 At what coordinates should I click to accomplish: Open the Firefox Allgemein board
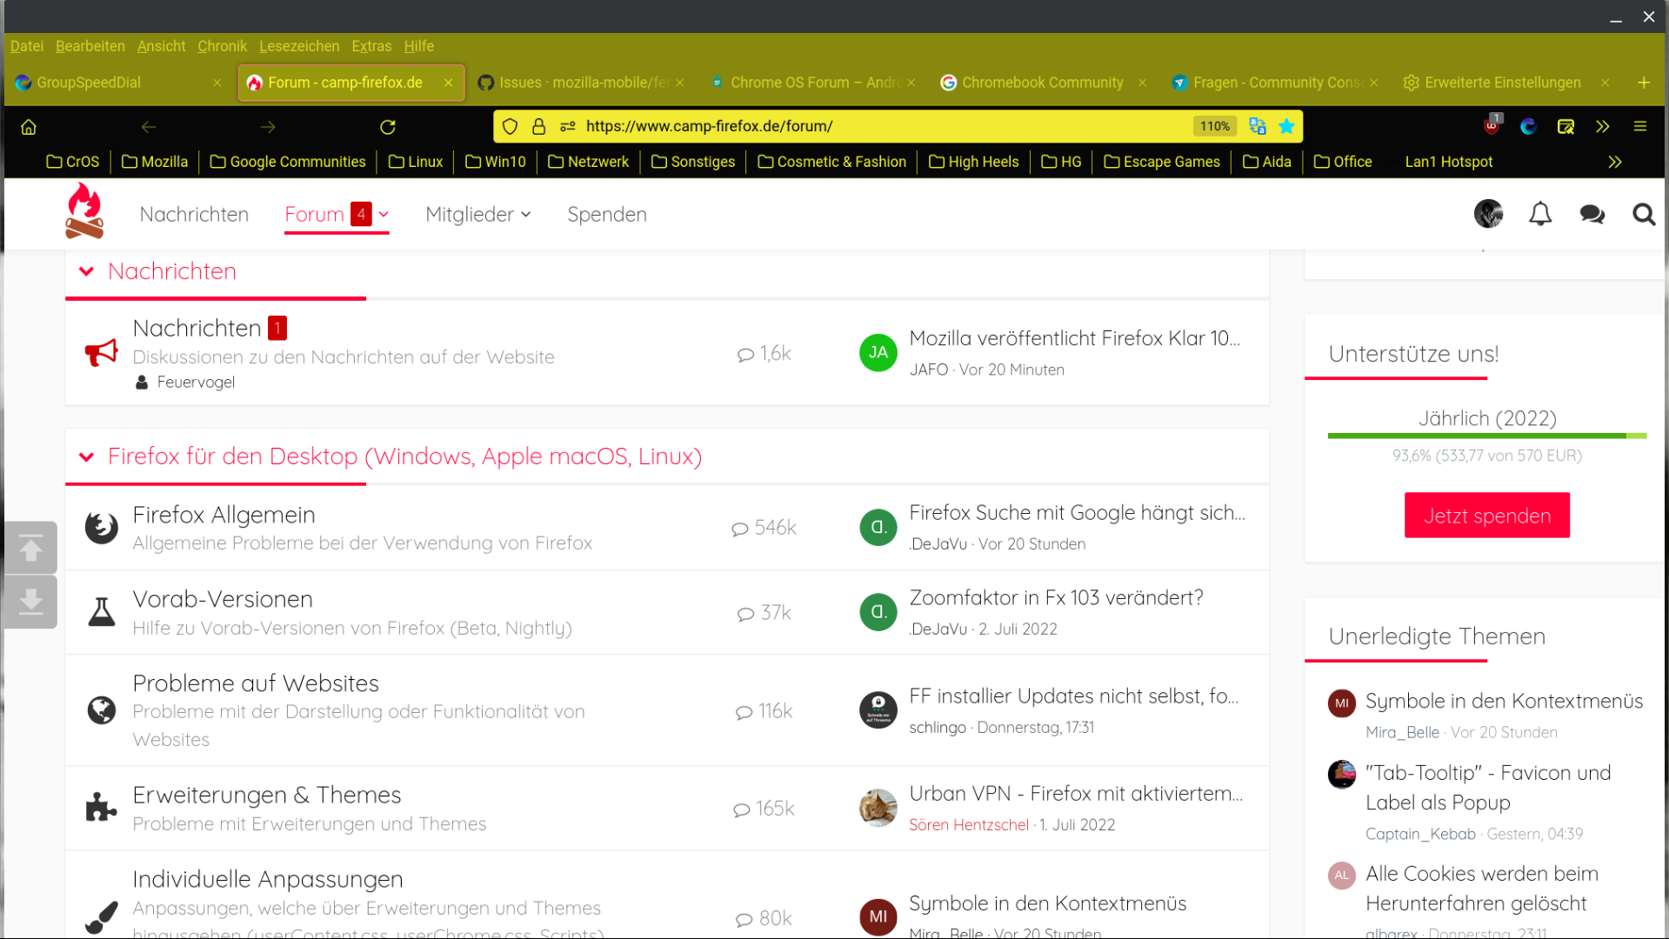[x=224, y=515]
